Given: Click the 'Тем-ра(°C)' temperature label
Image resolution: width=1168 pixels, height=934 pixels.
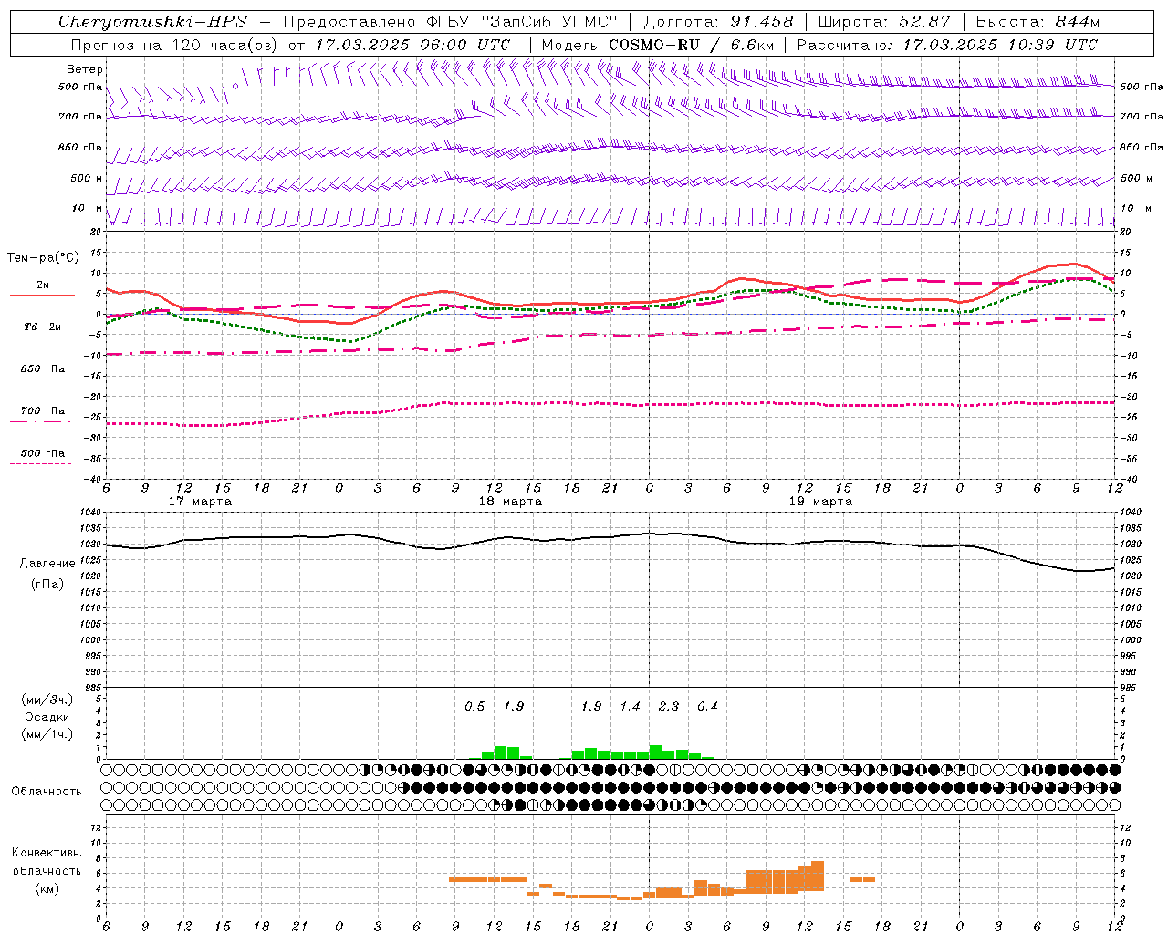Looking at the screenshot, I should (43, 258).
